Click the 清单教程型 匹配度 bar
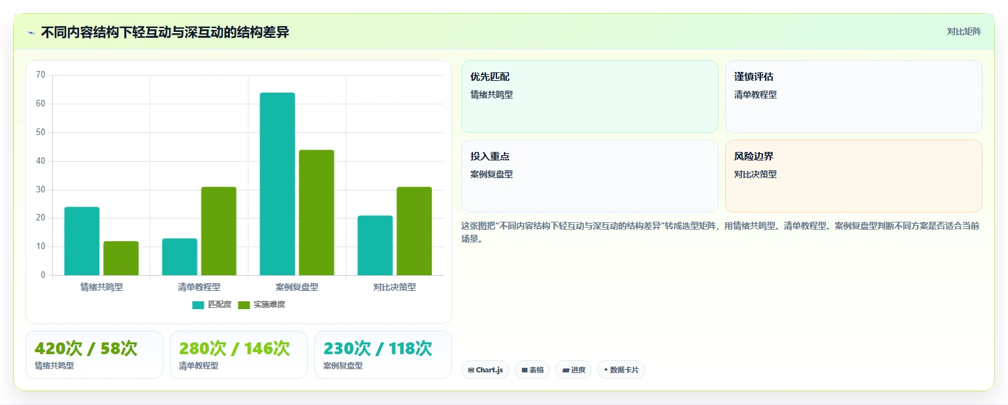 pos(180,257)
